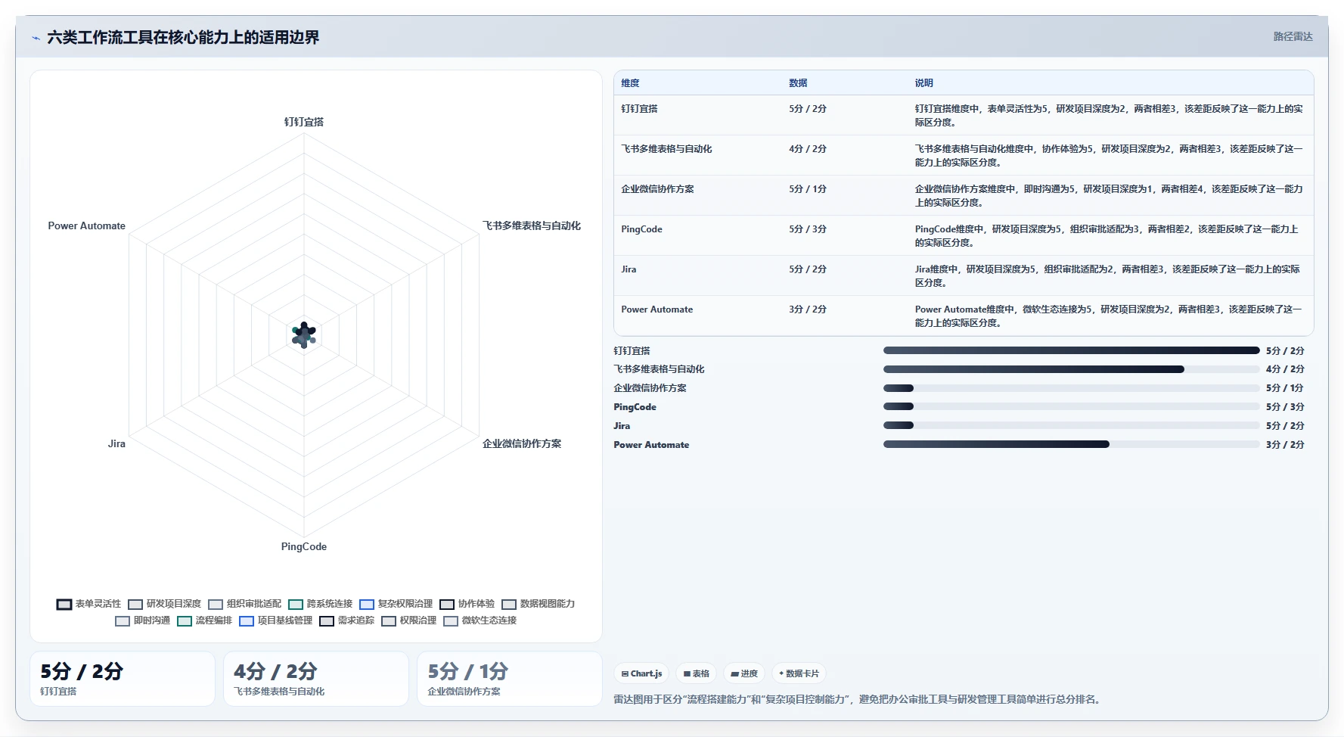Click the 钉钉宜搭 progress bar
The height and width of the screenshot is (737, 1344).
click(1071, 350)
